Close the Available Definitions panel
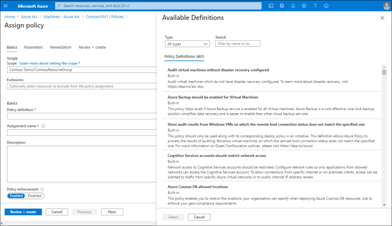 (x=382, y=18)
